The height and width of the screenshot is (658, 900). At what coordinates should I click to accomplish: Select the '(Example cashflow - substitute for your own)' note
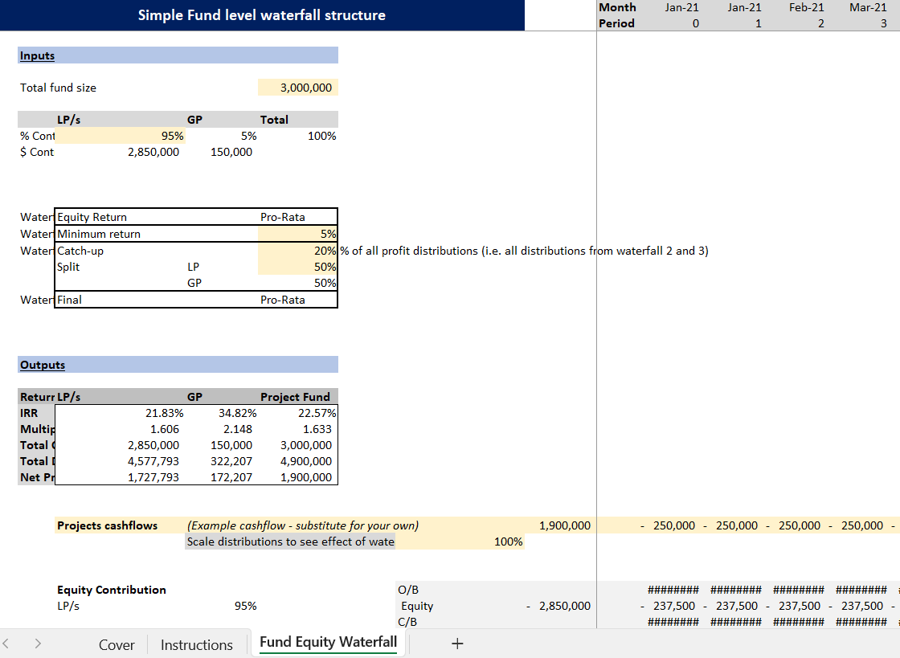tap(303, 525)
